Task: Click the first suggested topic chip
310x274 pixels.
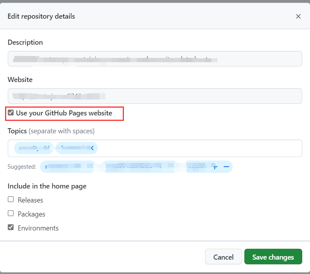Action: pyautogui.click(x=68, y=167)
